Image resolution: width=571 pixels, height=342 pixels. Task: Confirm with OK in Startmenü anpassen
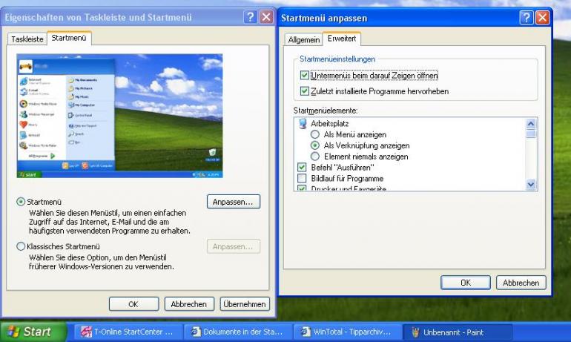tap(466, 283)
